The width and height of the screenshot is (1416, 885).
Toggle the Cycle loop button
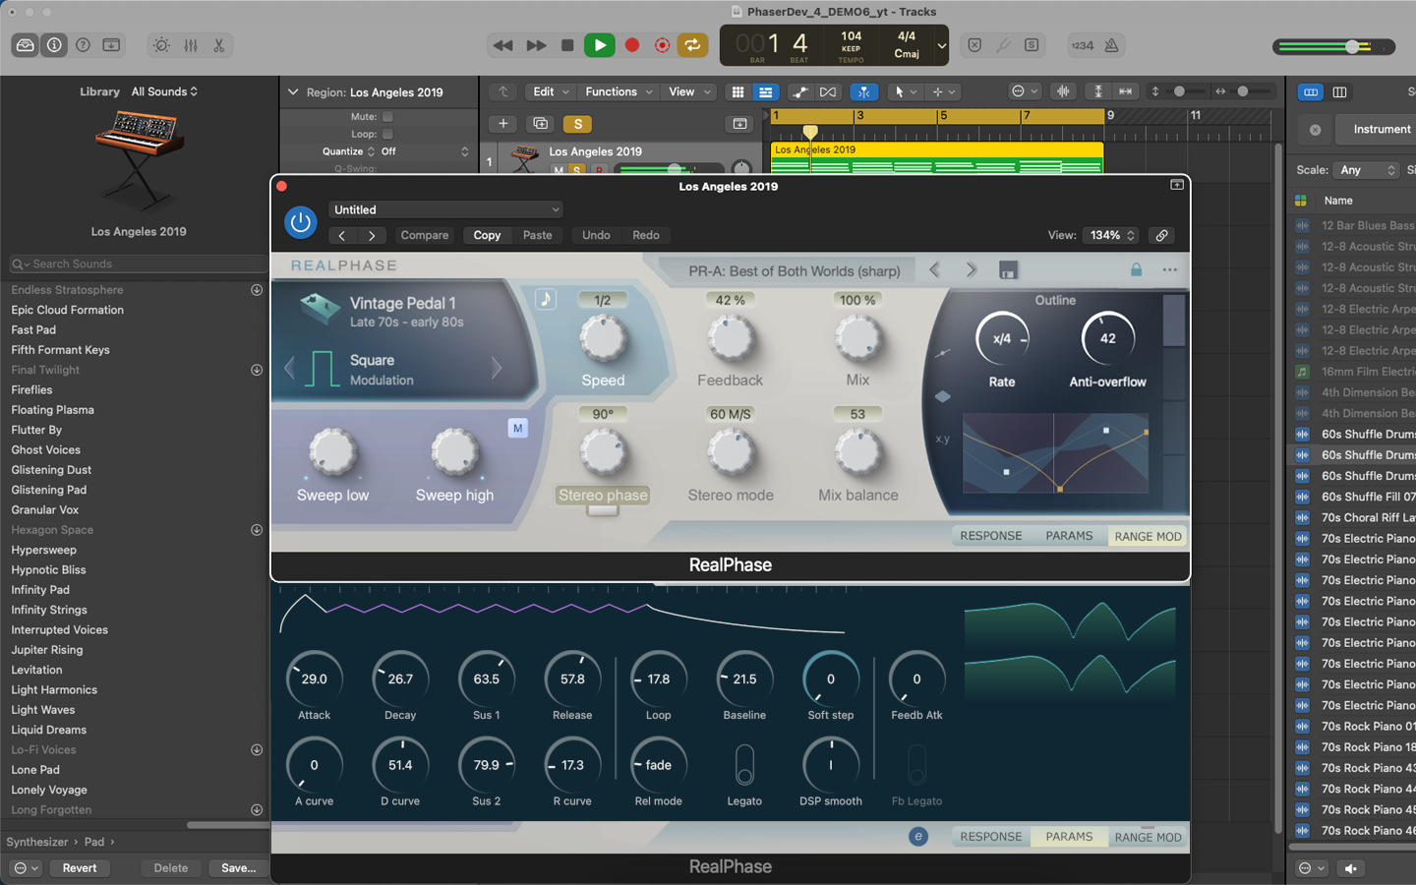[x=692, y=45]
